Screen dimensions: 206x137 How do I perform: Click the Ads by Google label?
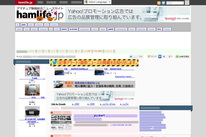[x=58, y=104]
